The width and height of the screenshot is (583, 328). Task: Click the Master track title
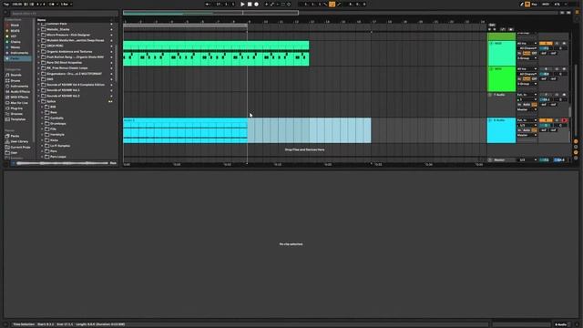[499, 160]
